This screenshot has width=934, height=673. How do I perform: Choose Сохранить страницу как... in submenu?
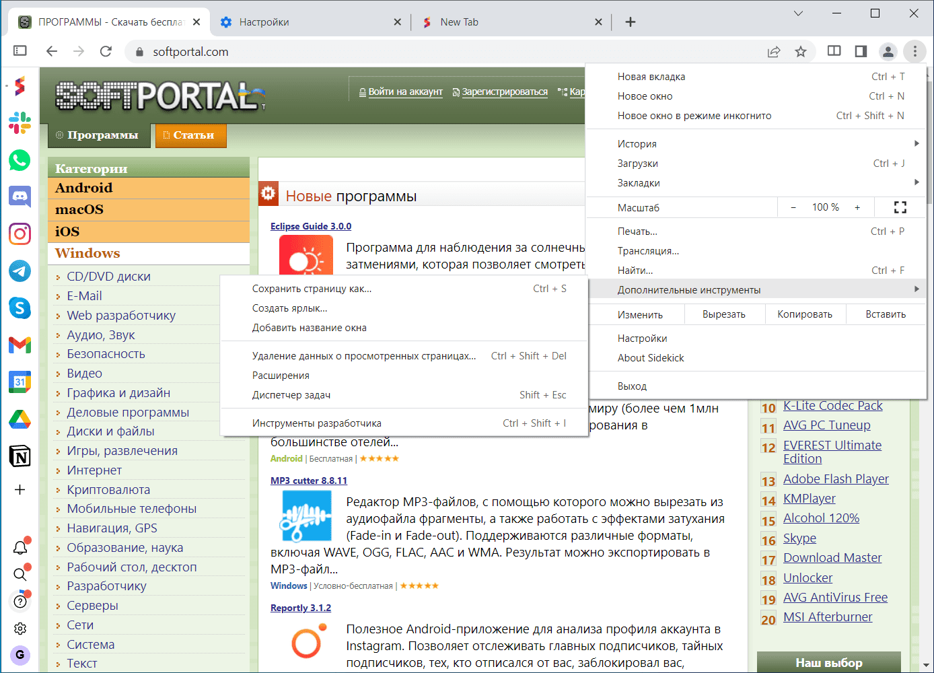tap(404, 289)
